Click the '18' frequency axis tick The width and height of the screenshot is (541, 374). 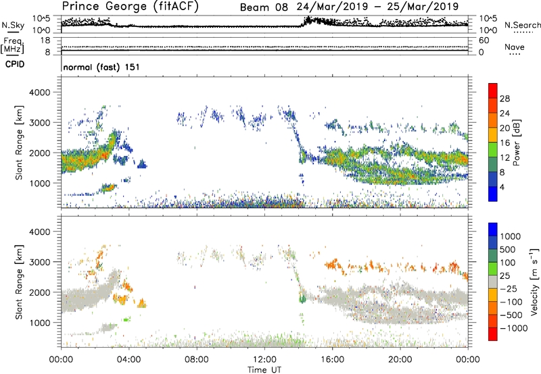pos(45,41)
